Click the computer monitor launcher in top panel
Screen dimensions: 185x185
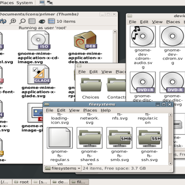pyautogui.click(x=42, y=3)
